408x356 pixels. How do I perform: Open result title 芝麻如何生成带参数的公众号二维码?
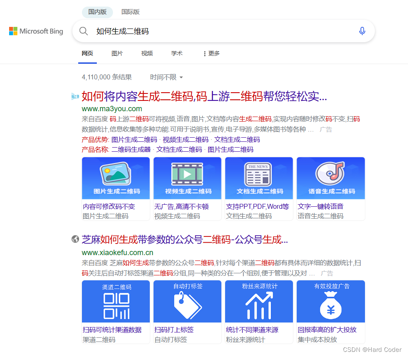click(x=185, y=239)
